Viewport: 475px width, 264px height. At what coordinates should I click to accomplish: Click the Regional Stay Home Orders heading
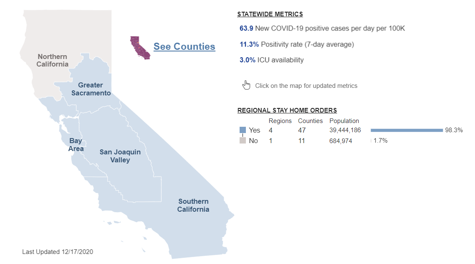[287, 110]
